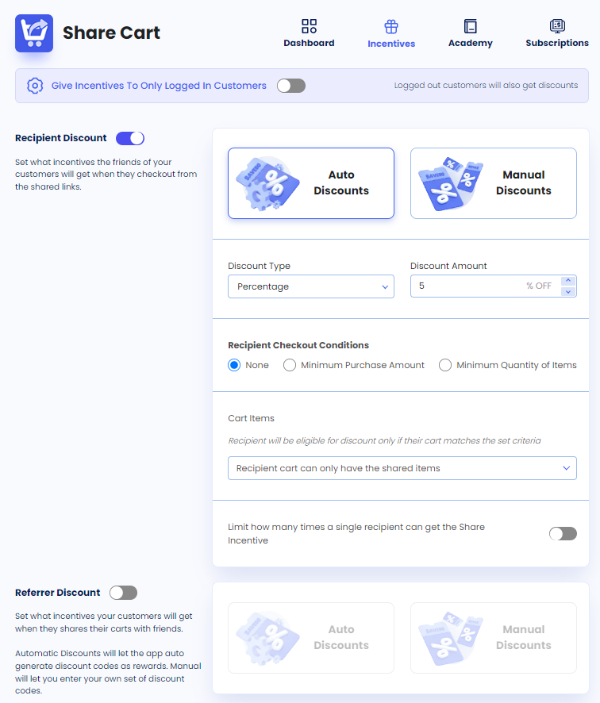Toggle the single recipient Share Incentive limit
This screenshot has height=703, width=600.
tap(563, 533)
